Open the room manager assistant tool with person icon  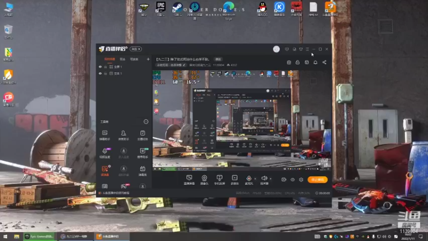[124, 135]
